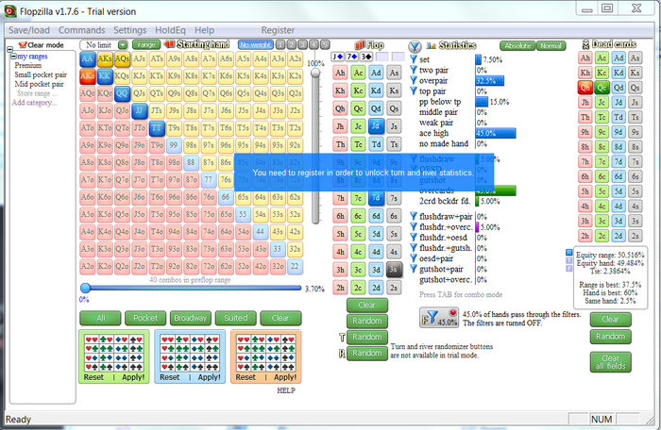The image size is (661, 430).
Task: Click the Clear mode checkmark icon
Action: click(x=23, y=44)
